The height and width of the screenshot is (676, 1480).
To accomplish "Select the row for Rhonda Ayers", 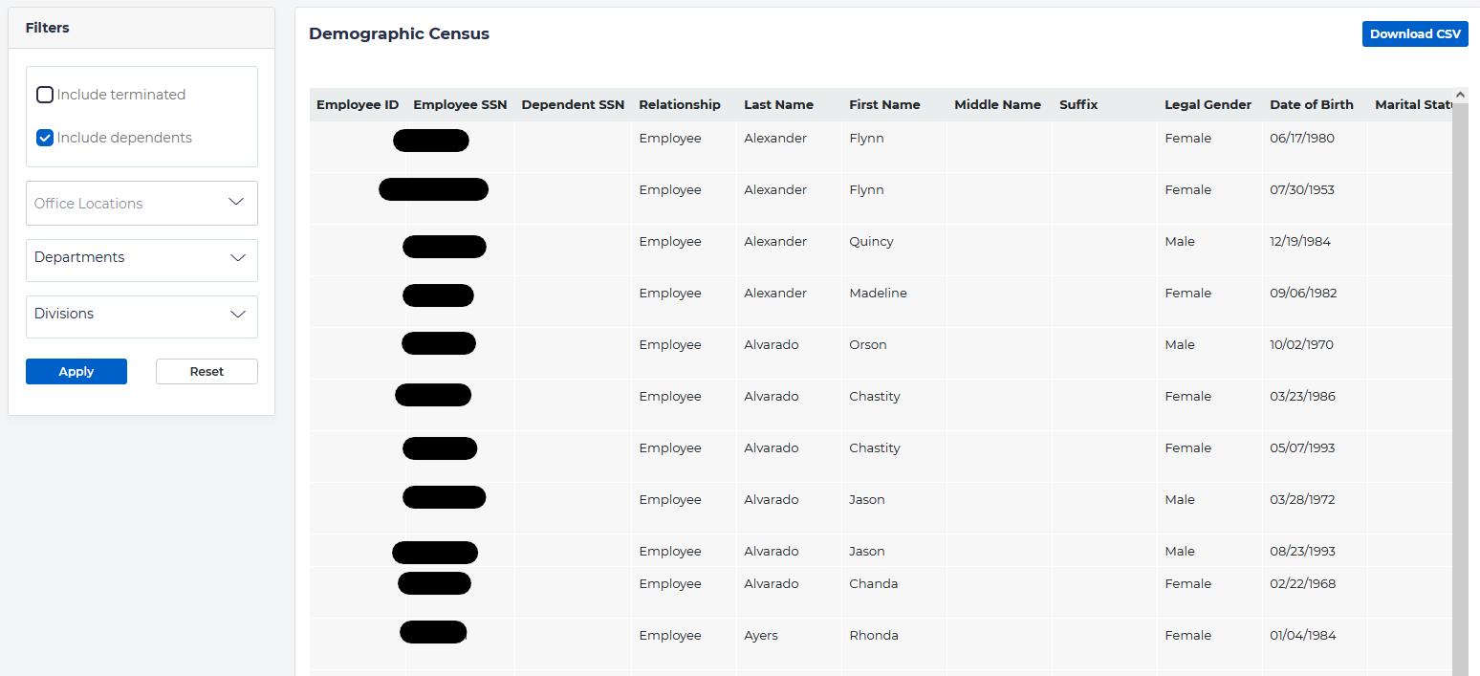I will pyautogui.click(x=860, y=635).
